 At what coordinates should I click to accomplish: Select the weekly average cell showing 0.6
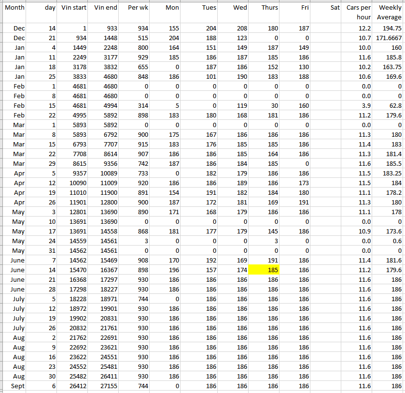[389, 241]
